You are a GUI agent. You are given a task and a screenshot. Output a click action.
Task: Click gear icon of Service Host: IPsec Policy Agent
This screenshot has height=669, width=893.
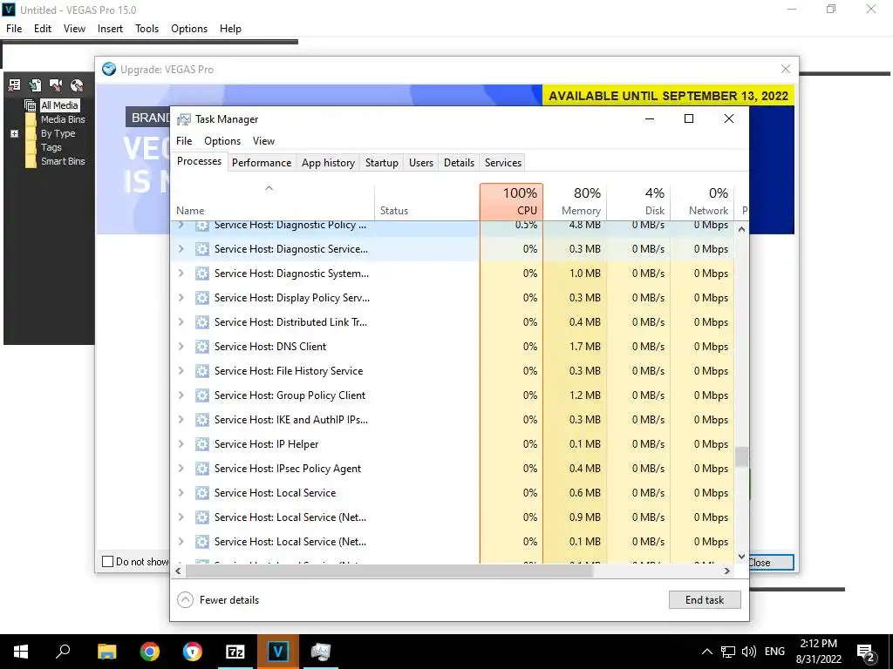point(201,469)
